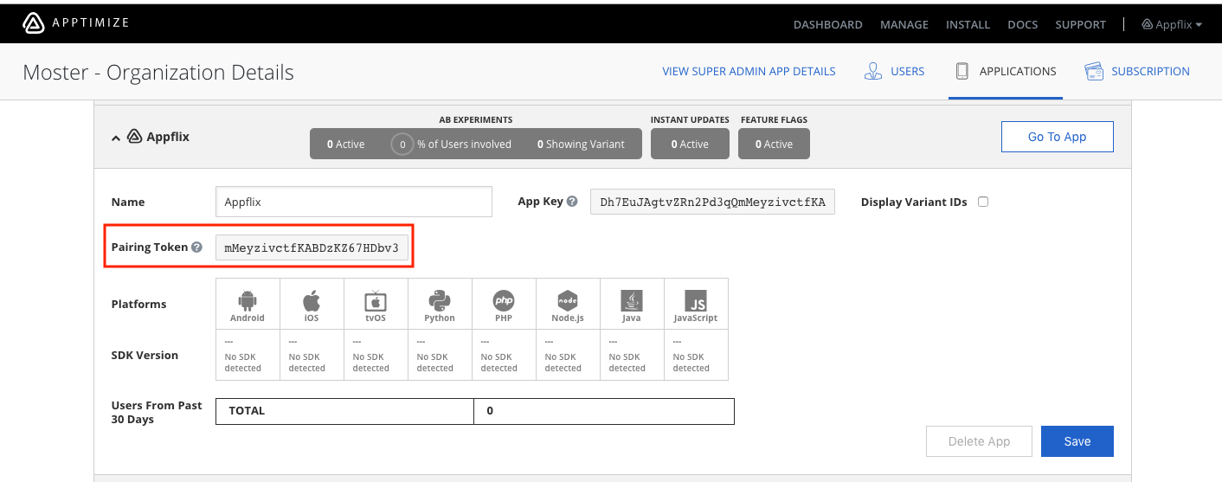Select the PHP platform icon
This screenshot has height=482, width=1222.
(504, 301)
